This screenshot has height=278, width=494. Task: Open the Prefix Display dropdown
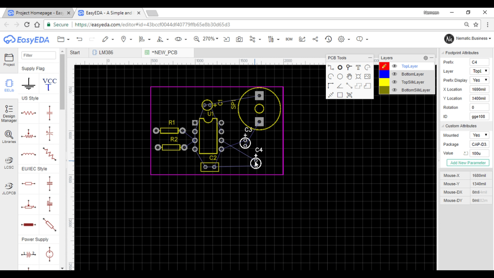(479, 80)
